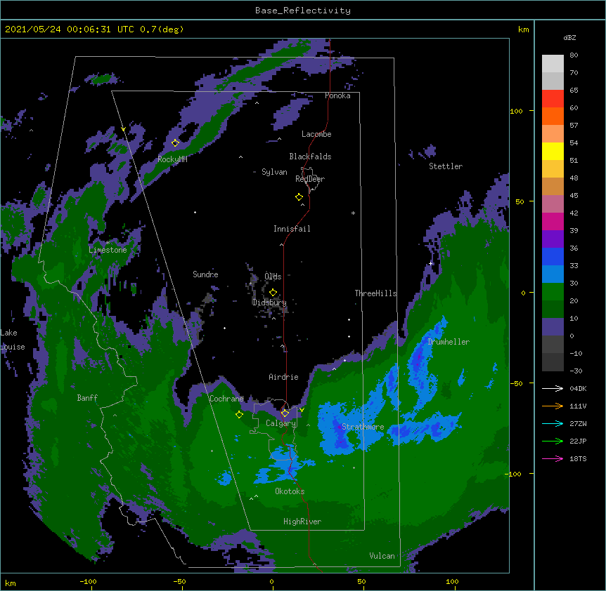Image resolution: width=606 pixels, height=591 pixels.
Task: Click the Strathmore label
Action: tap(363, 427)
